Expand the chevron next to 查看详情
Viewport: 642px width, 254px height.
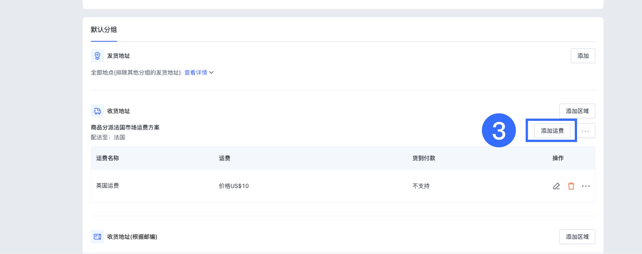(211, 73)
